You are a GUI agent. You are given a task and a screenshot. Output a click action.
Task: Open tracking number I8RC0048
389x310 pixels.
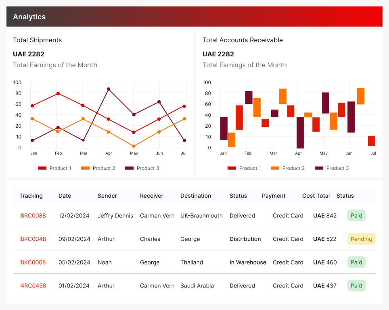tap(33, 239)
